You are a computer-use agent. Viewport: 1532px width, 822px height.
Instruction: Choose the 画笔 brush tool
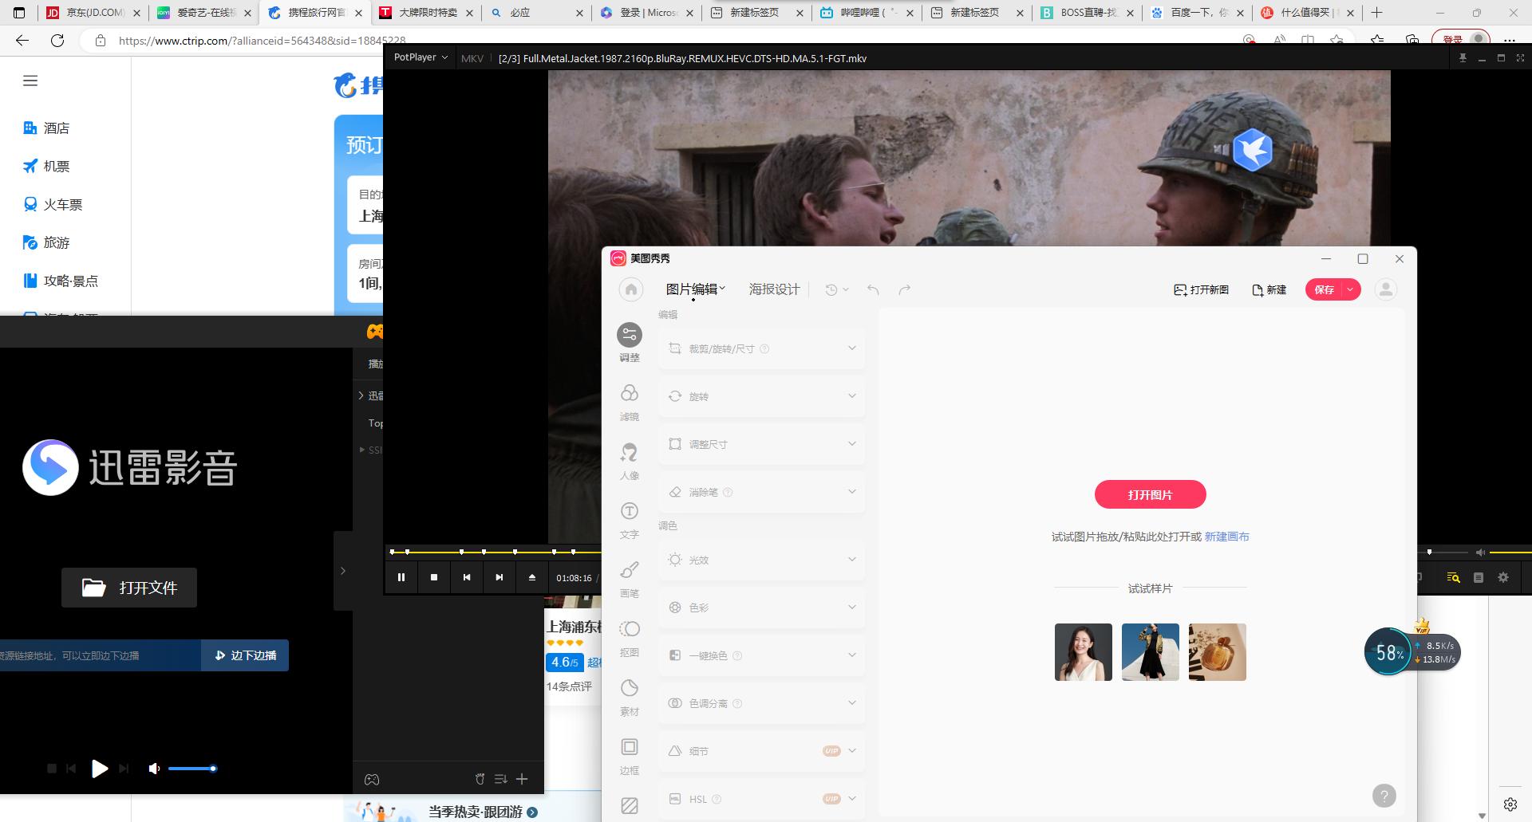629,578
